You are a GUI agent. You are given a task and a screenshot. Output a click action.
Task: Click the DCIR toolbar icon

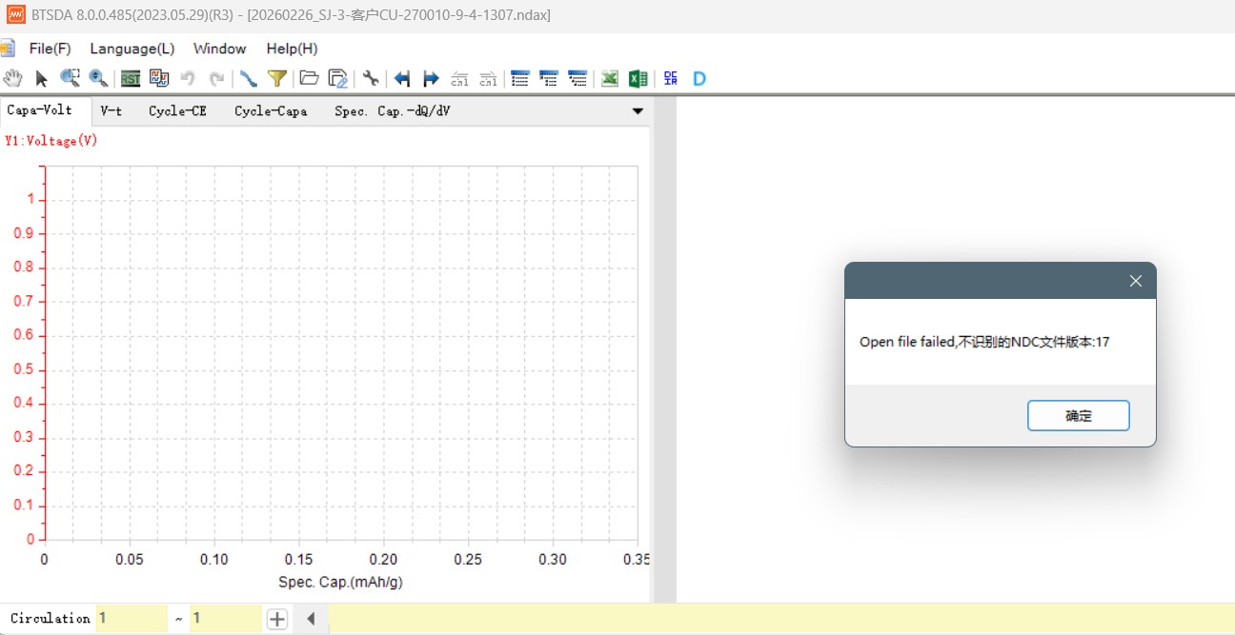click(671, 78)
